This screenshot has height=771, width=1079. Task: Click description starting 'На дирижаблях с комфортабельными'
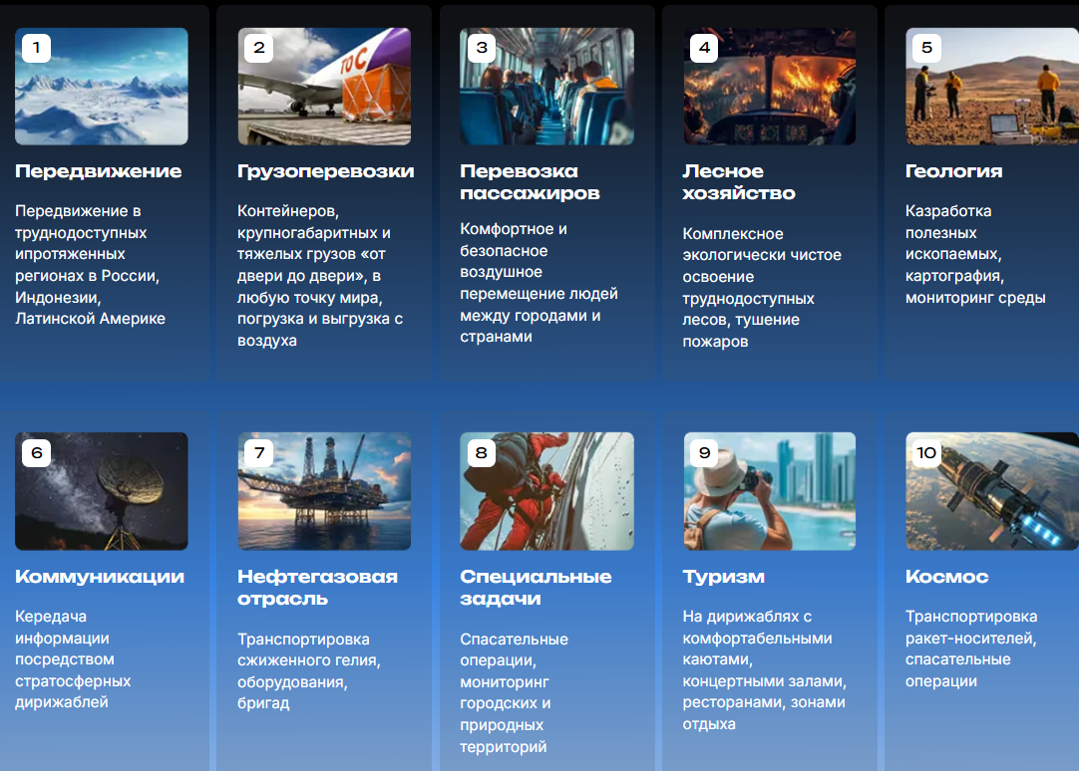765,670
